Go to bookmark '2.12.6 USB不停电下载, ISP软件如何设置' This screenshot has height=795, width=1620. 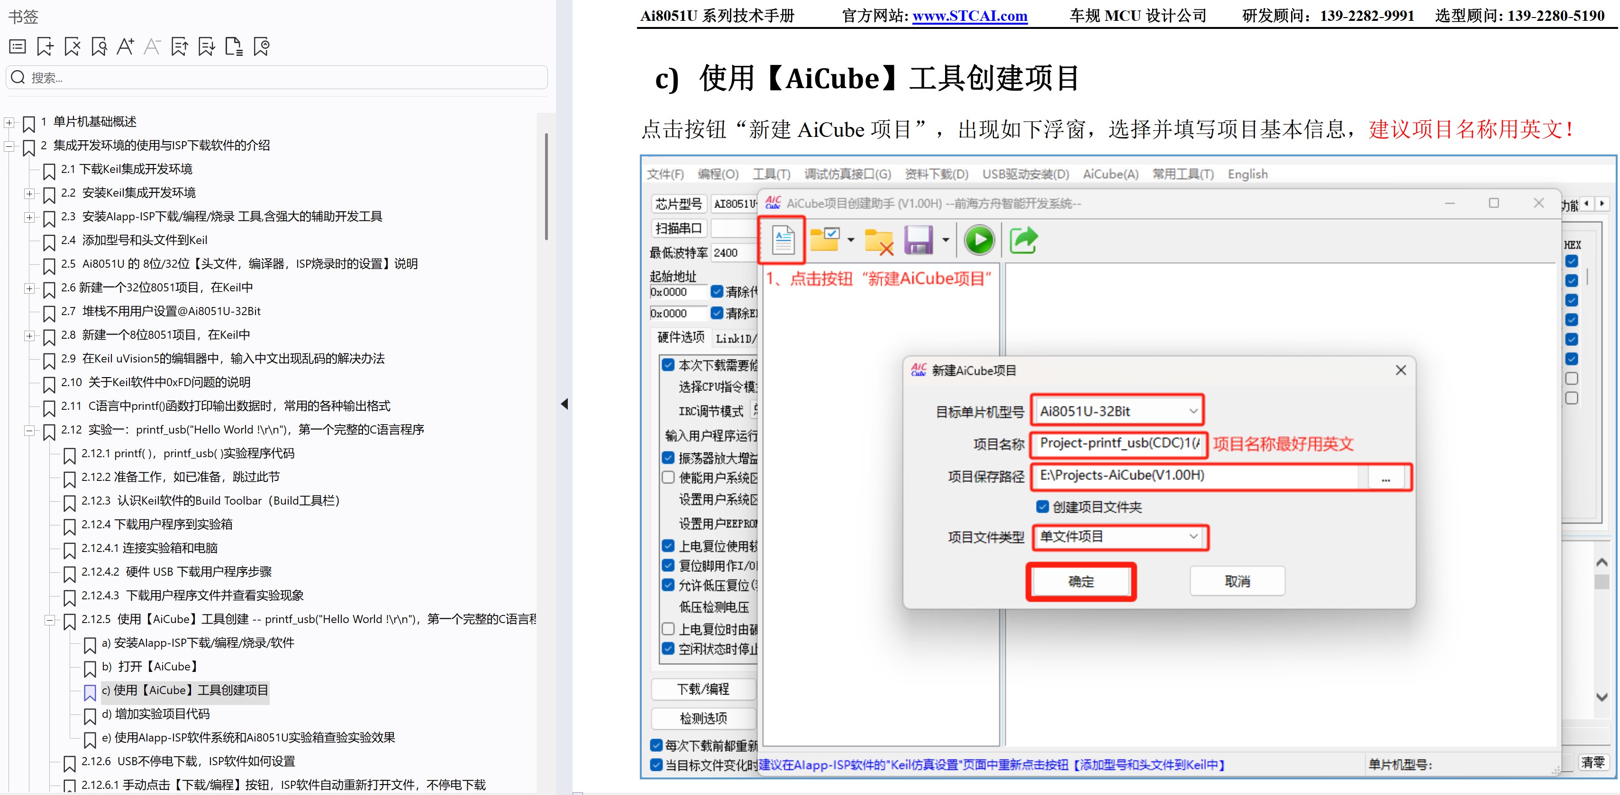pos(188,762)
